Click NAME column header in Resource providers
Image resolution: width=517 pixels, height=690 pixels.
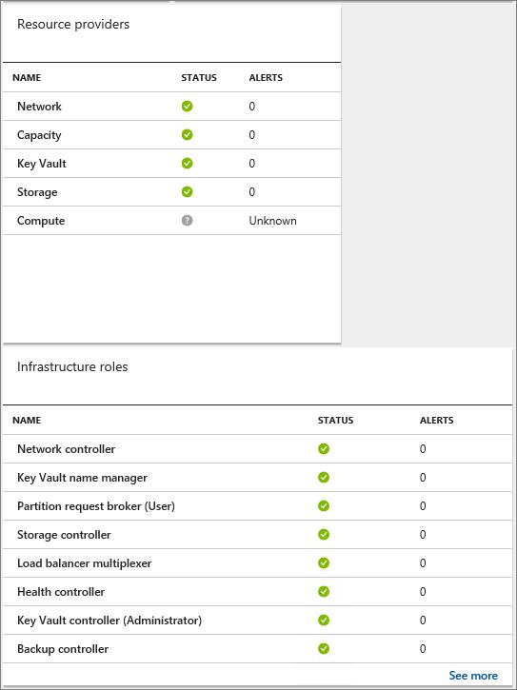pyautogui.click(x=27, y=77)
